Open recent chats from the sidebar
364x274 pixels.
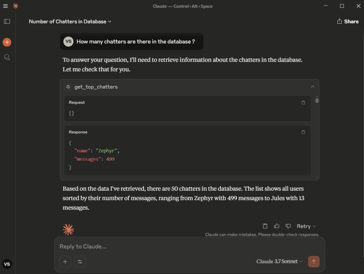7,57
